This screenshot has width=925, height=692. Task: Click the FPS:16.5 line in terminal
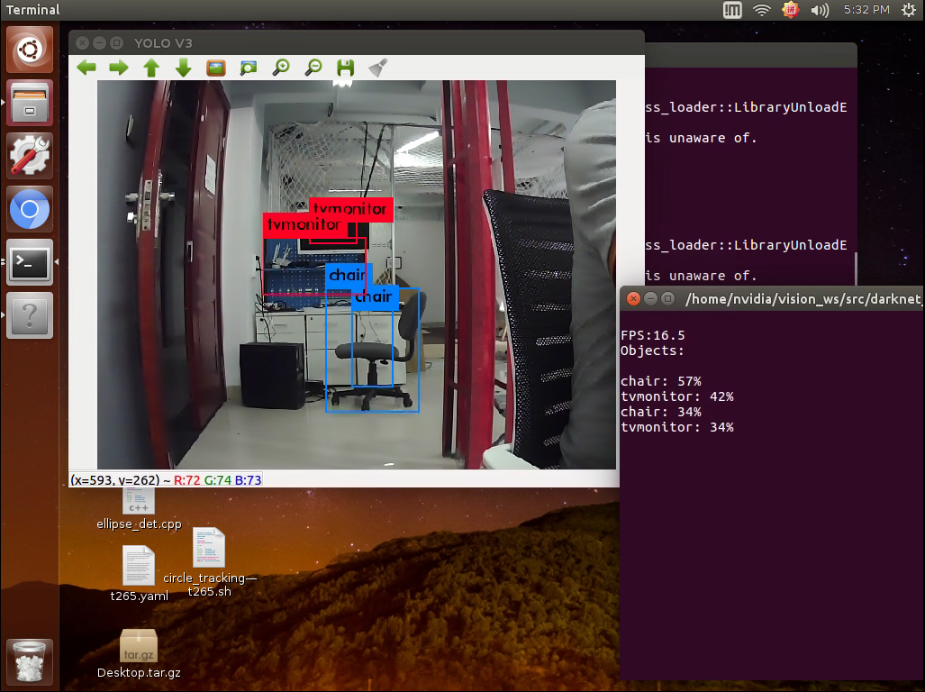tap(652, 335)
